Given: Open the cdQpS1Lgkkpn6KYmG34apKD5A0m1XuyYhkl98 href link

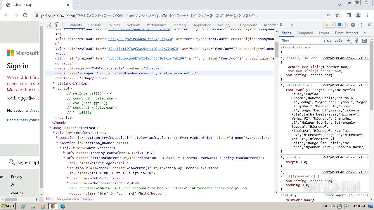Looking at the screenshot, I should (x=146, y=58).
